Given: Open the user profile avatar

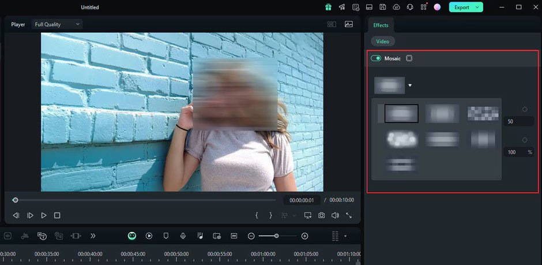Looking at the screenshot, I should [x=437, y=7].
